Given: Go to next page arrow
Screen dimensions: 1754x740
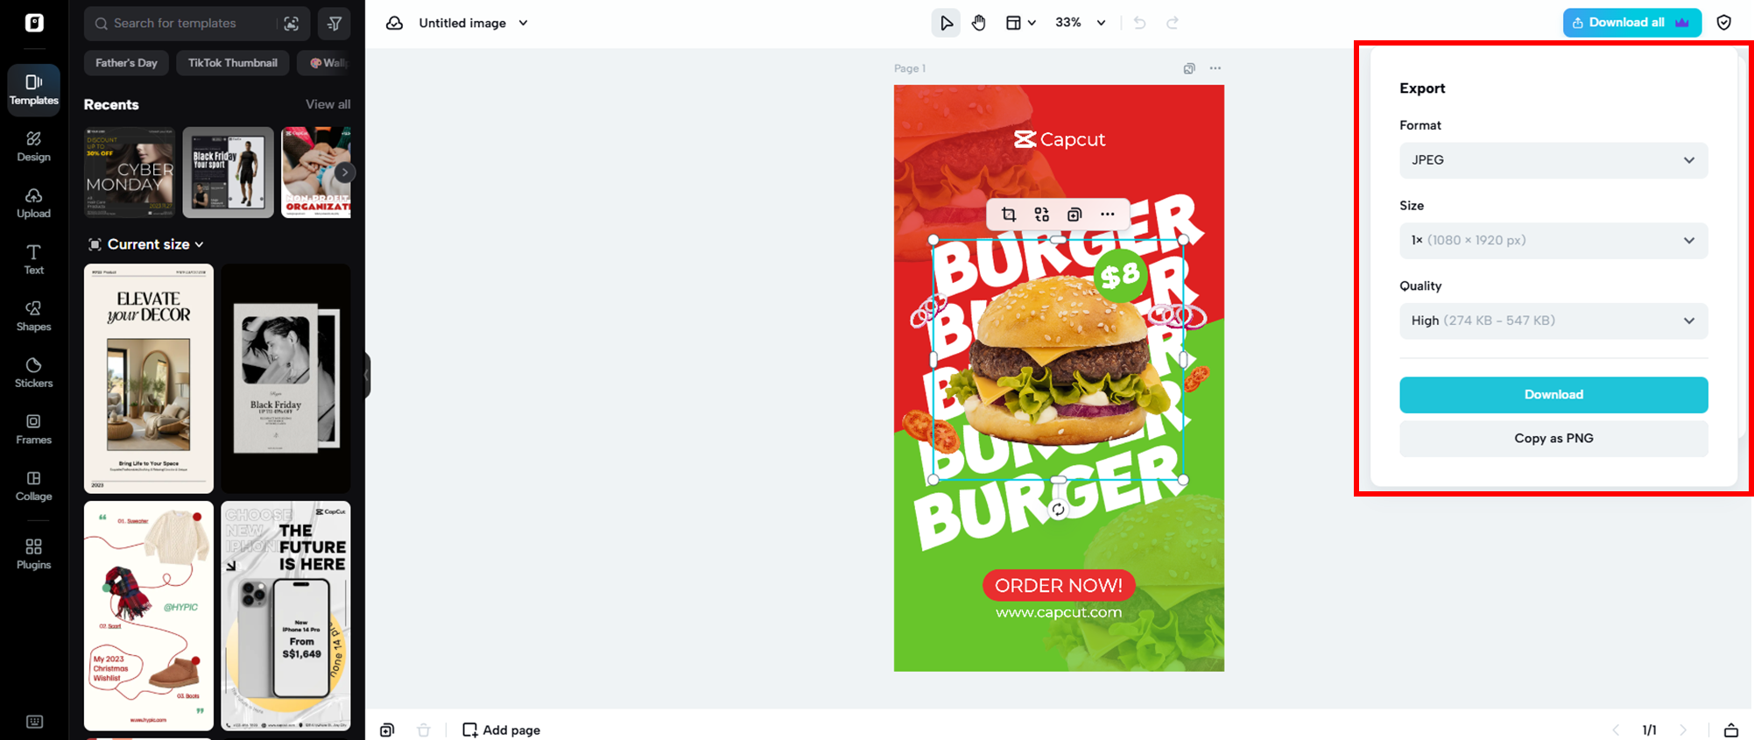Looking at the screenshot, I should pyautogui.click(x=1683, y=730).
